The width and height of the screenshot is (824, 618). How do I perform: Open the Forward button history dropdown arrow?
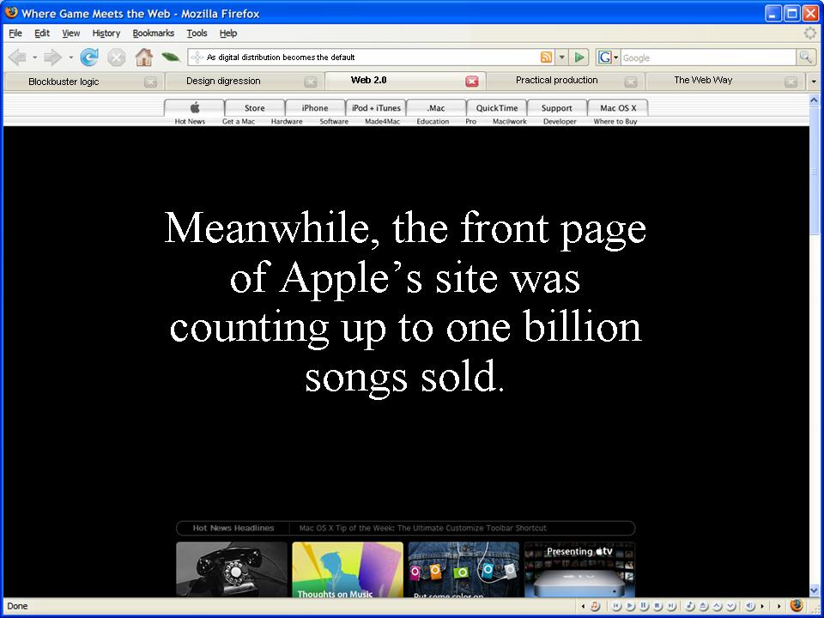coord(70,58)
